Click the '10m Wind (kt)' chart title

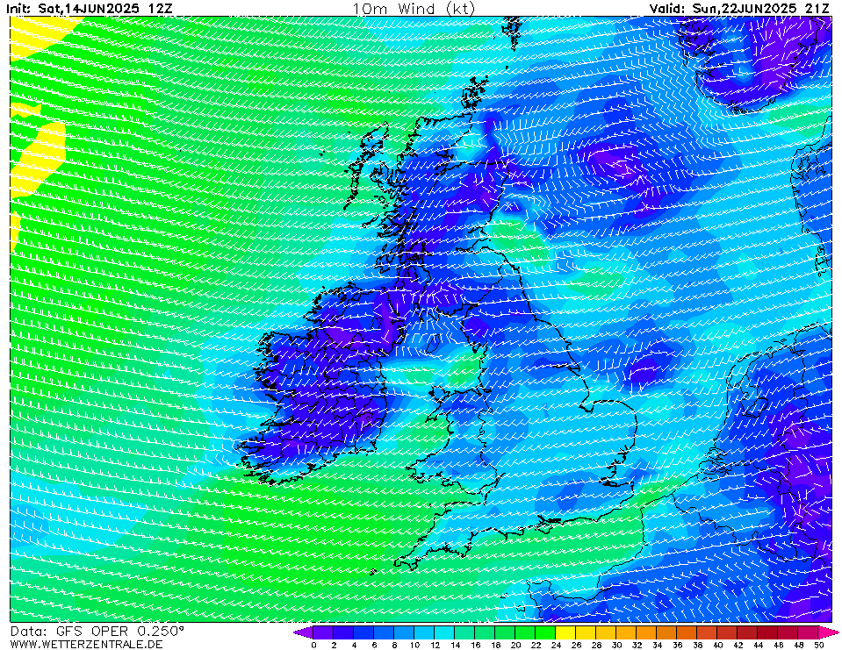414,9
